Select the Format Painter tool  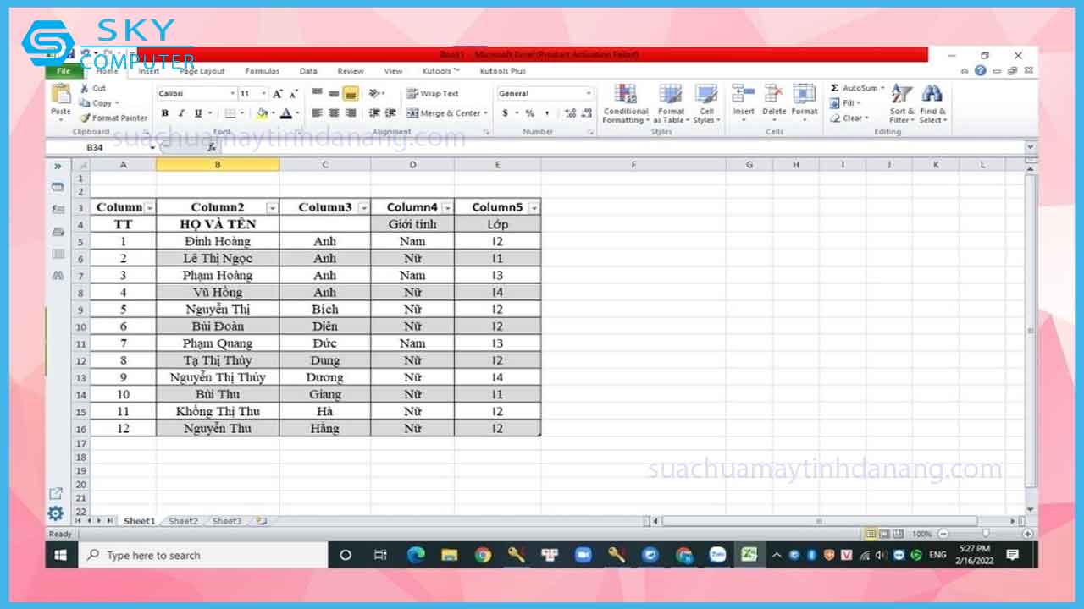click(113, 118)
